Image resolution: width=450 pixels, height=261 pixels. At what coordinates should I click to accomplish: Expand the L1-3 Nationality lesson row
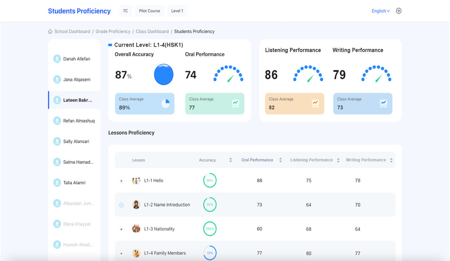pyautogui.click(x=121, y=229)
